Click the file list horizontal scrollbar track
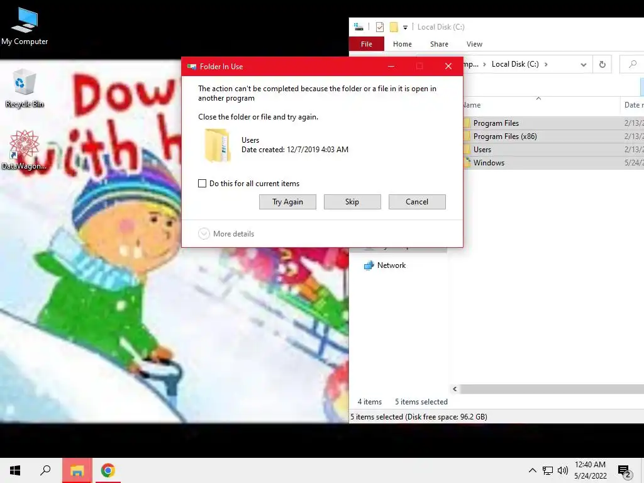Image resolution: width=644 pixels, height=483 pixels. (x=552, y=389)
